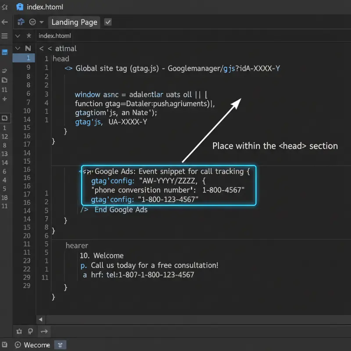Viewport: 351px width, 351px height.
Task: Click the Wecome status bar label
Action: (x=37, y=345)
